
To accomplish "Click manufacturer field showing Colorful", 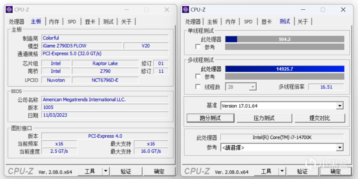I will point(105,38).
